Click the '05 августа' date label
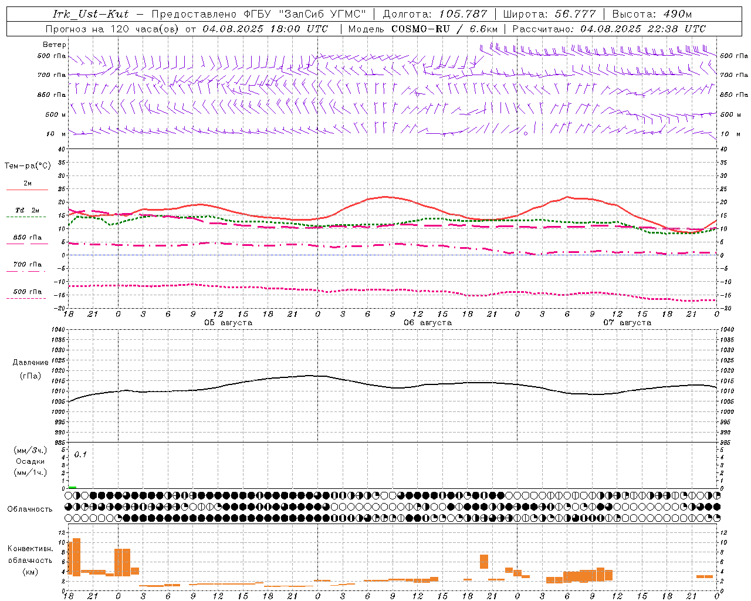 click(x=228, y=323)
